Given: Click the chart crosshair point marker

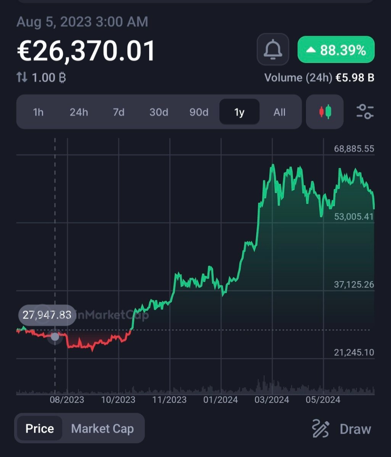Looking at the screenshot, I should (x=55, y=337).
